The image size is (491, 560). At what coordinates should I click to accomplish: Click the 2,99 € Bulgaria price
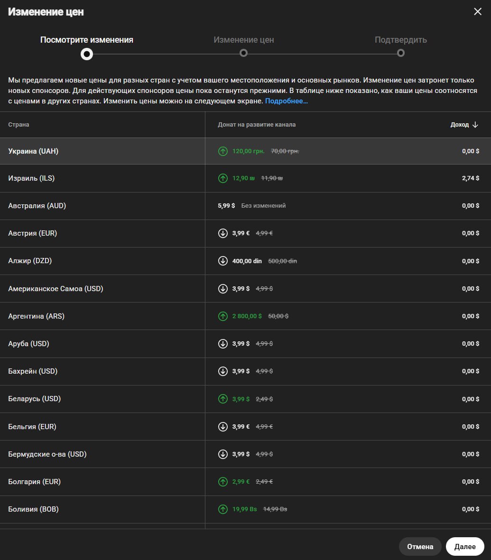click(241, 481)
